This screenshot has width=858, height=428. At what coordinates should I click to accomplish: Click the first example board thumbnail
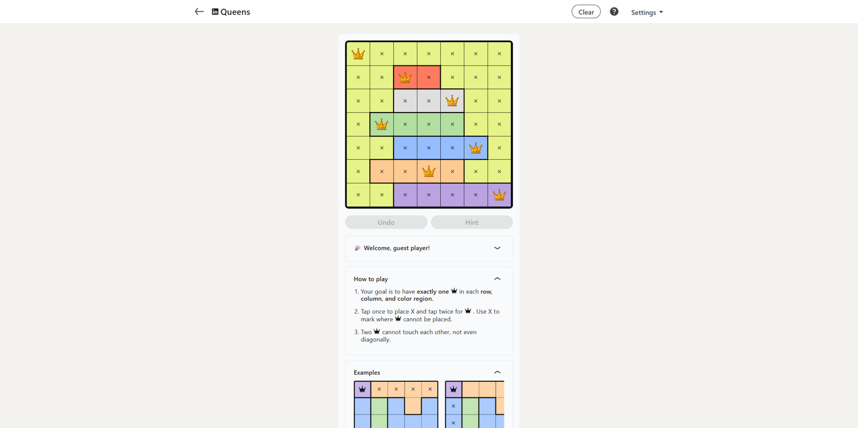pos(396,404)
